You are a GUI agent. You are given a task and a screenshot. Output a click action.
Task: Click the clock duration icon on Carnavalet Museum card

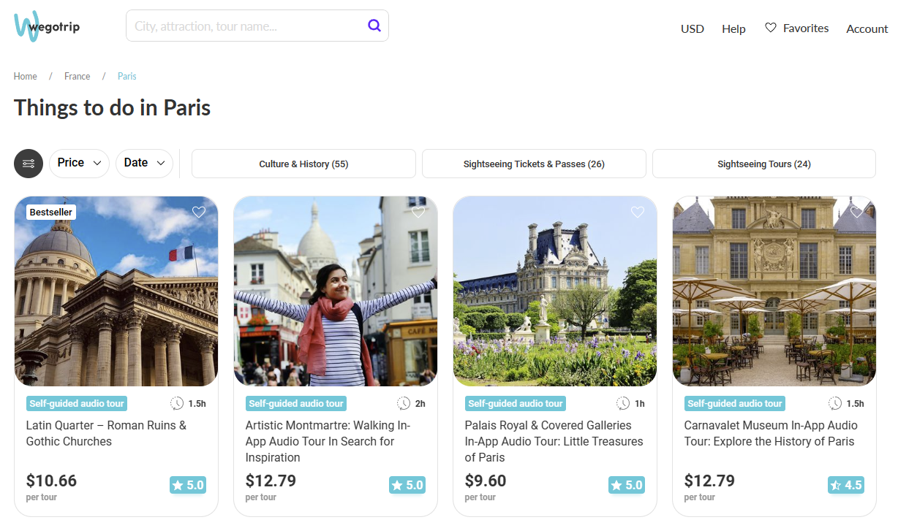[x=835, y=403]
